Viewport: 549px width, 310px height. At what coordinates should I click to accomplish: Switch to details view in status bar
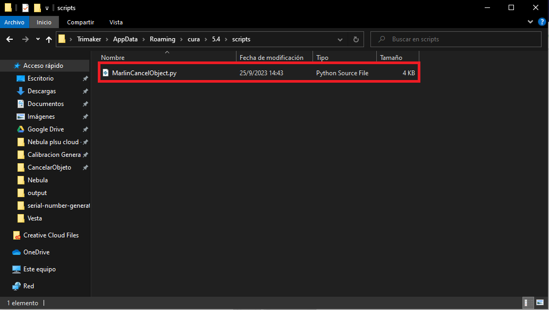pyautogui.click(x=528, y=303)
